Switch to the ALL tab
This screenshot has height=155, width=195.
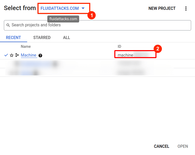click(x=66, y=37)
